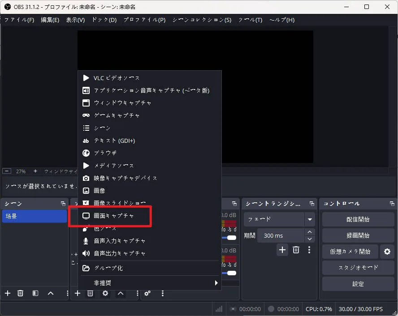Decrease transition duration with down arrow
The image size is (398, 316).
coord(310,239)
